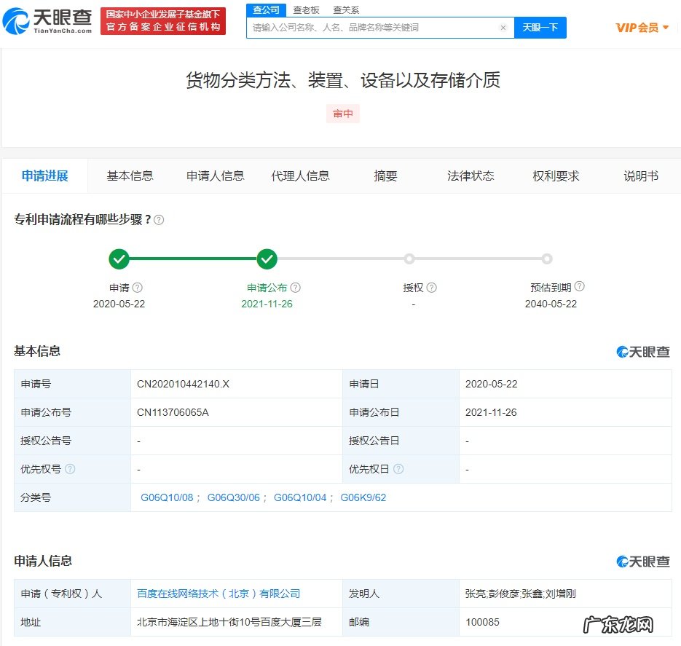Viewport: 681px width, 646px height.
Task: Click the 天眼一下 search button
Action: [540, 27]
